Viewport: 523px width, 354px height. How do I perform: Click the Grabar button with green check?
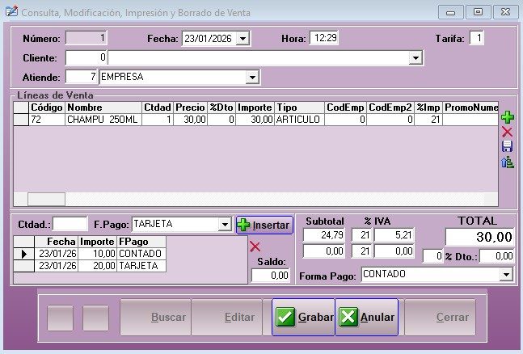303,317
